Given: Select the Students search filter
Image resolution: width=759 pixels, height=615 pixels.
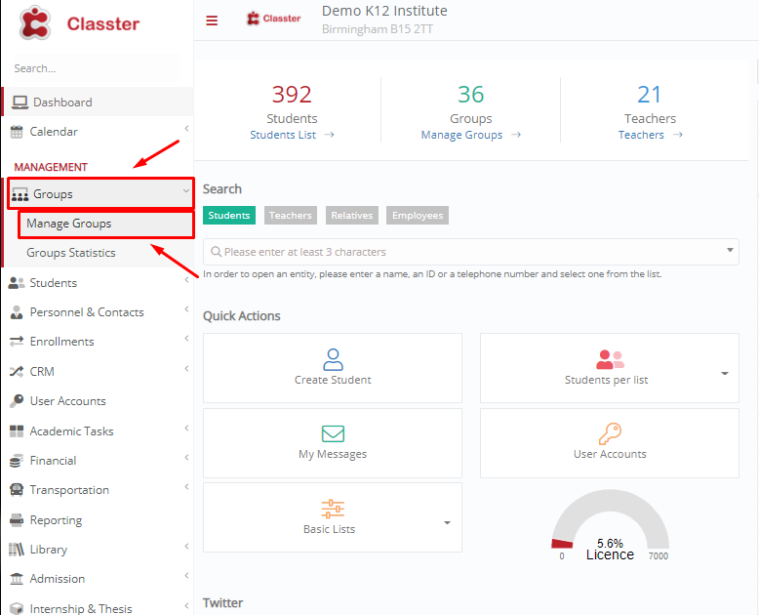Looking at the screenshot, I should (229, 216).
